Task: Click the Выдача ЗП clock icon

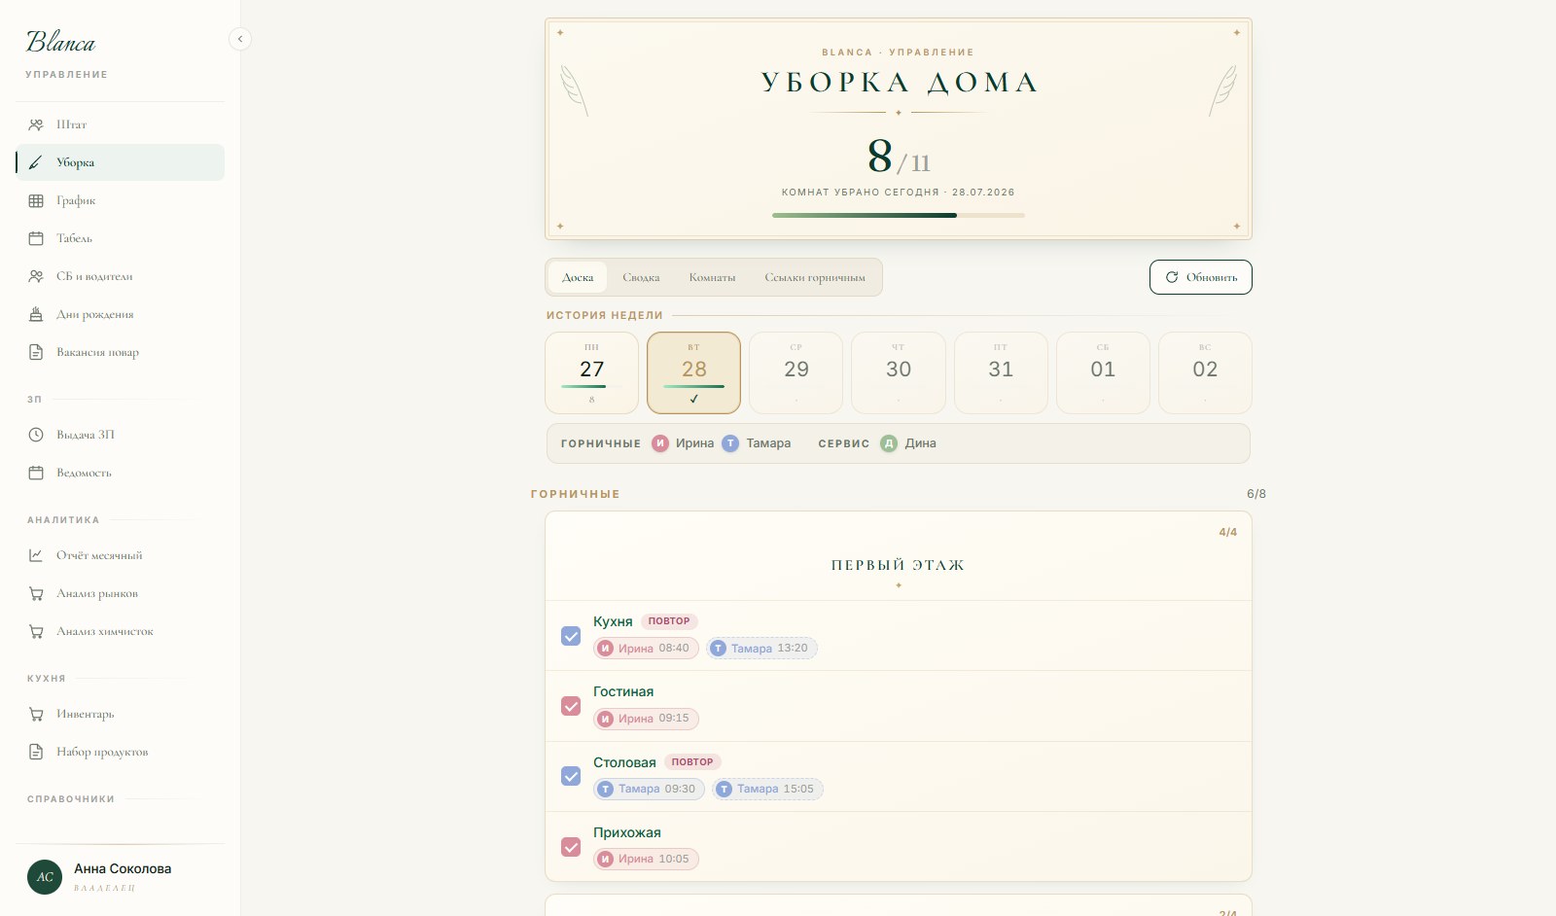Action: tap(36, 435)
